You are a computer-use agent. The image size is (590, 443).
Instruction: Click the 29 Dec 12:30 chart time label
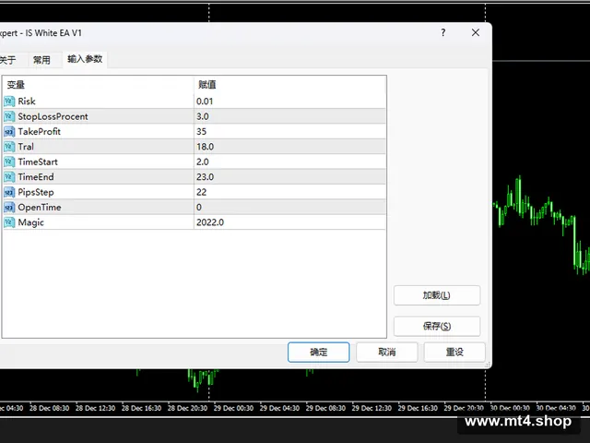372,408
